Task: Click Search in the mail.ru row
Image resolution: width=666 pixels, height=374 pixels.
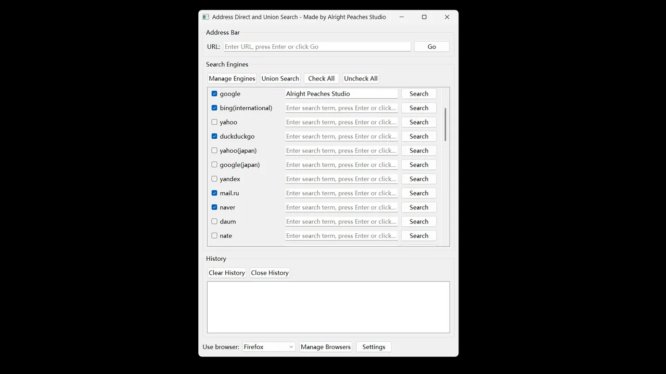Action: 419,193
